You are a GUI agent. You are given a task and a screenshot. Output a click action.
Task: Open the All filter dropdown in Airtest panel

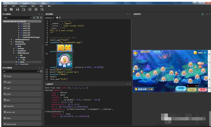pos(21,71)
